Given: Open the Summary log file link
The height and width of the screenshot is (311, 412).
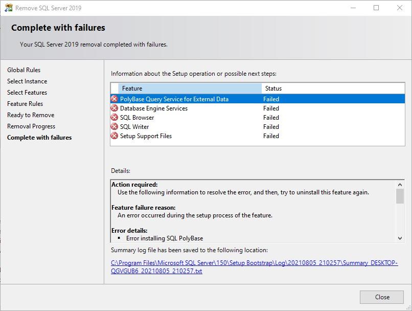Looking at the screenshot, I should 254,266.
